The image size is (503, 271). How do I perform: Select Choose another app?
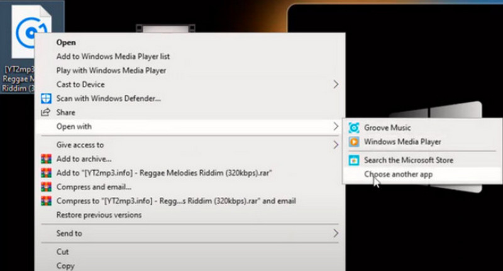(x=423, y=174)
